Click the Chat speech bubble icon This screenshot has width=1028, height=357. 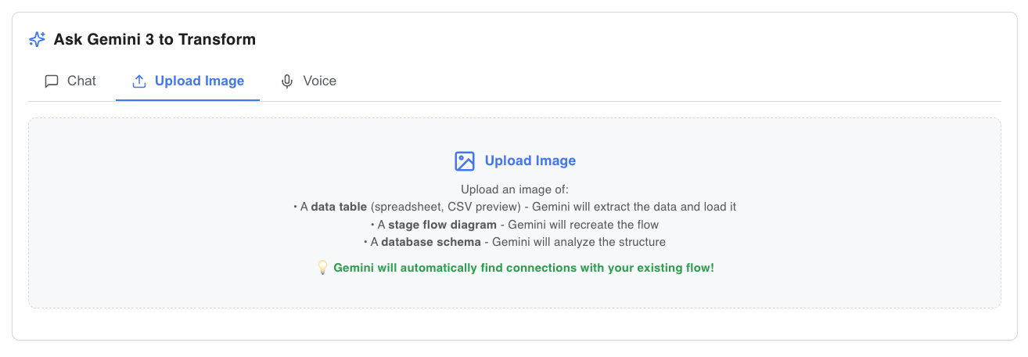click(x=52, y=81)
